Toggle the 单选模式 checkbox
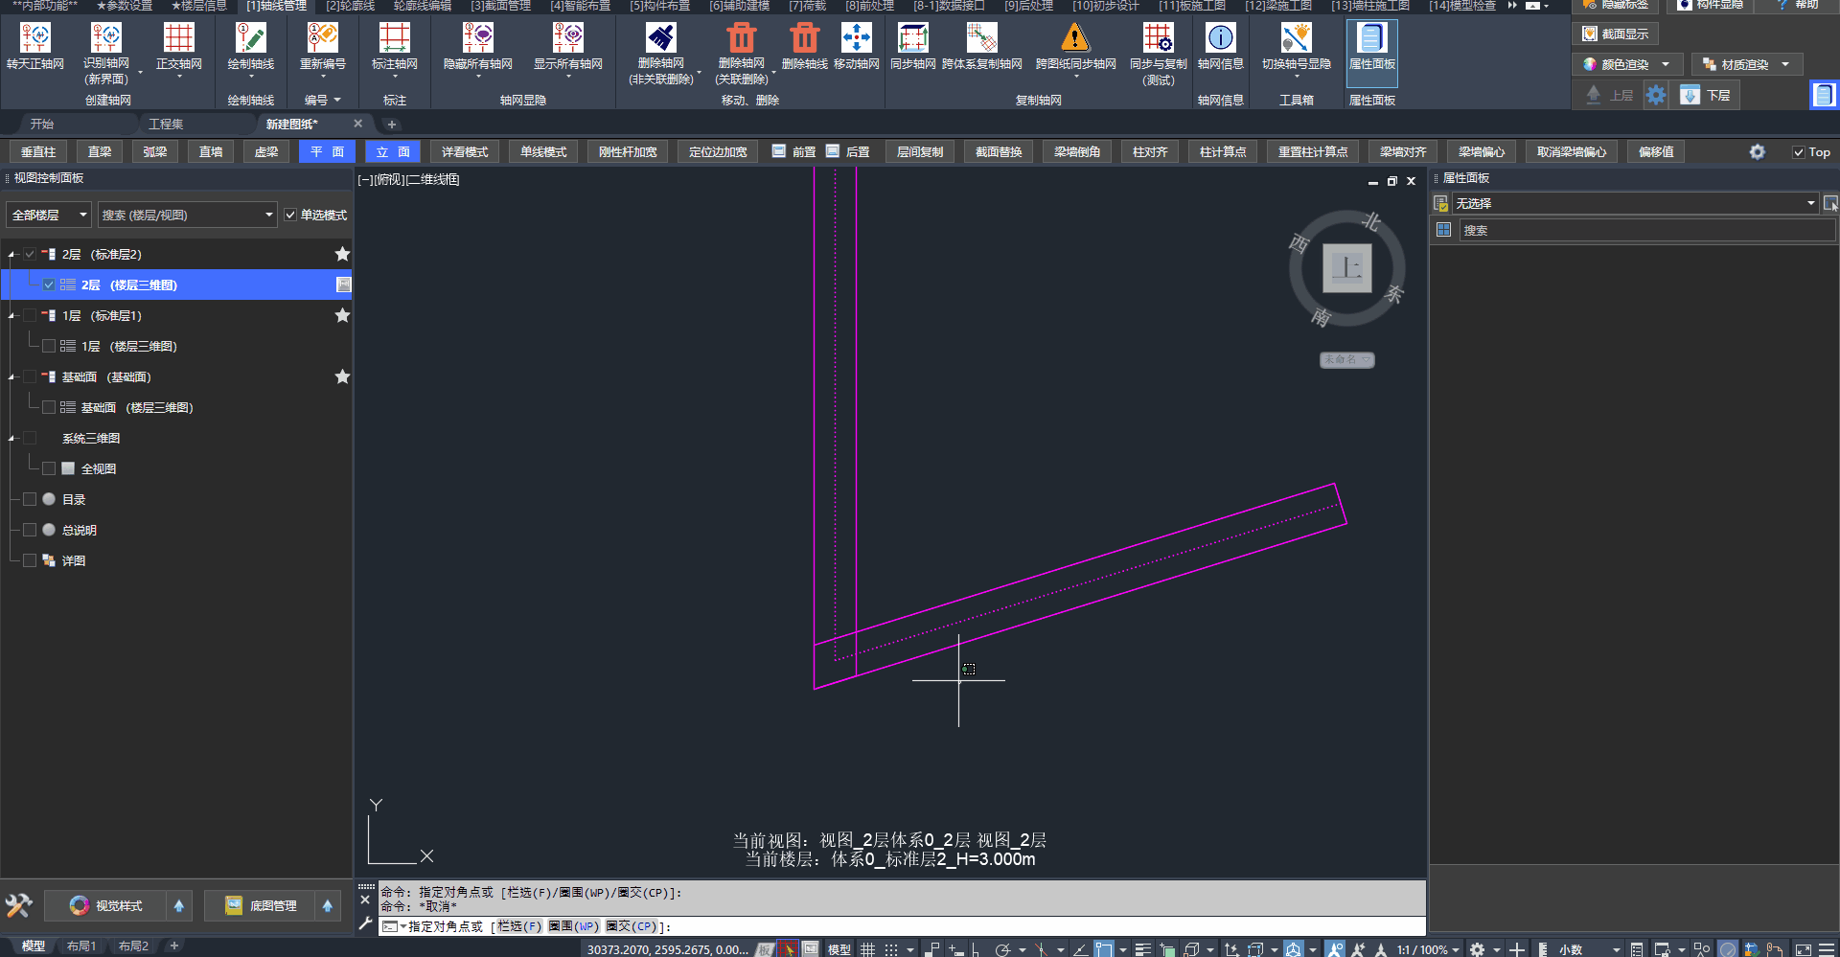The width and height of the screenshot is (1840, 957). (x=290, y=216)
